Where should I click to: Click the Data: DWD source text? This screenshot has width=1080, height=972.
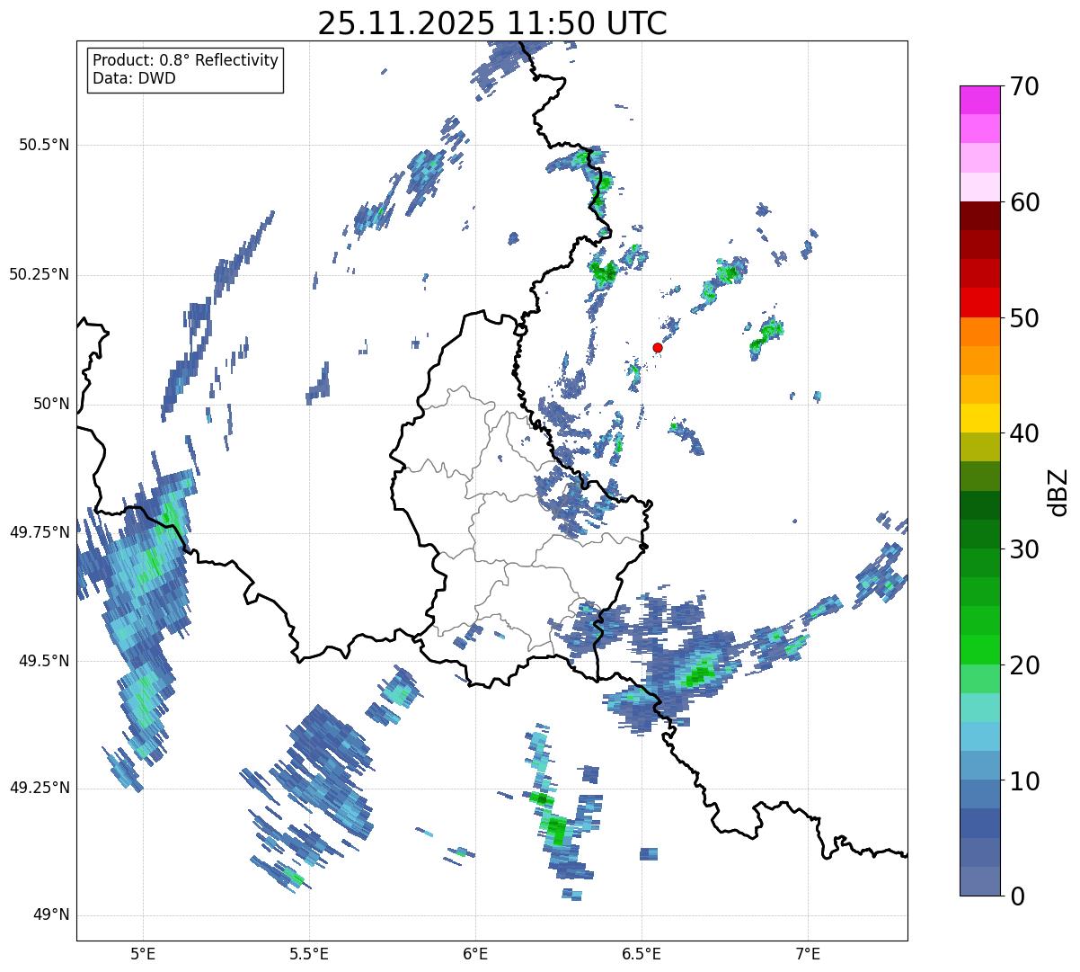pos(134,78)
